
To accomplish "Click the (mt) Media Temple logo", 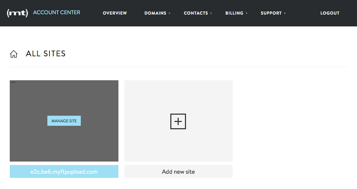I will click(17, 13).
